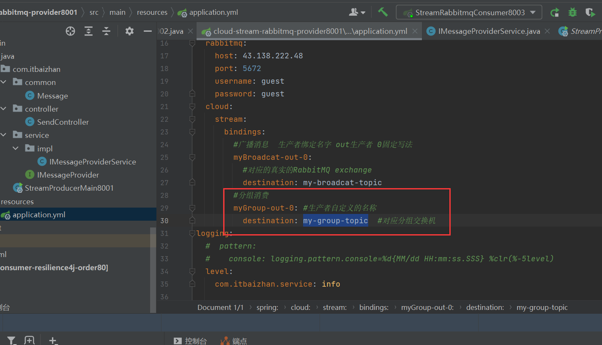Fold the rabbitmq: block at line 16

tap(192, 43)
